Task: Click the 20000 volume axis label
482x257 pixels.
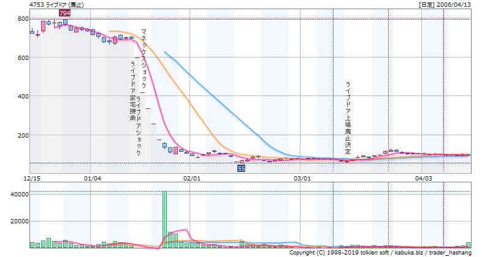Action: [x=20, y=222]
